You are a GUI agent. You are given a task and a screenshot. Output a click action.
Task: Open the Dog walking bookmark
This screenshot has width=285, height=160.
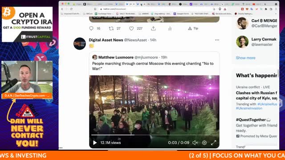tap(161, 14)
